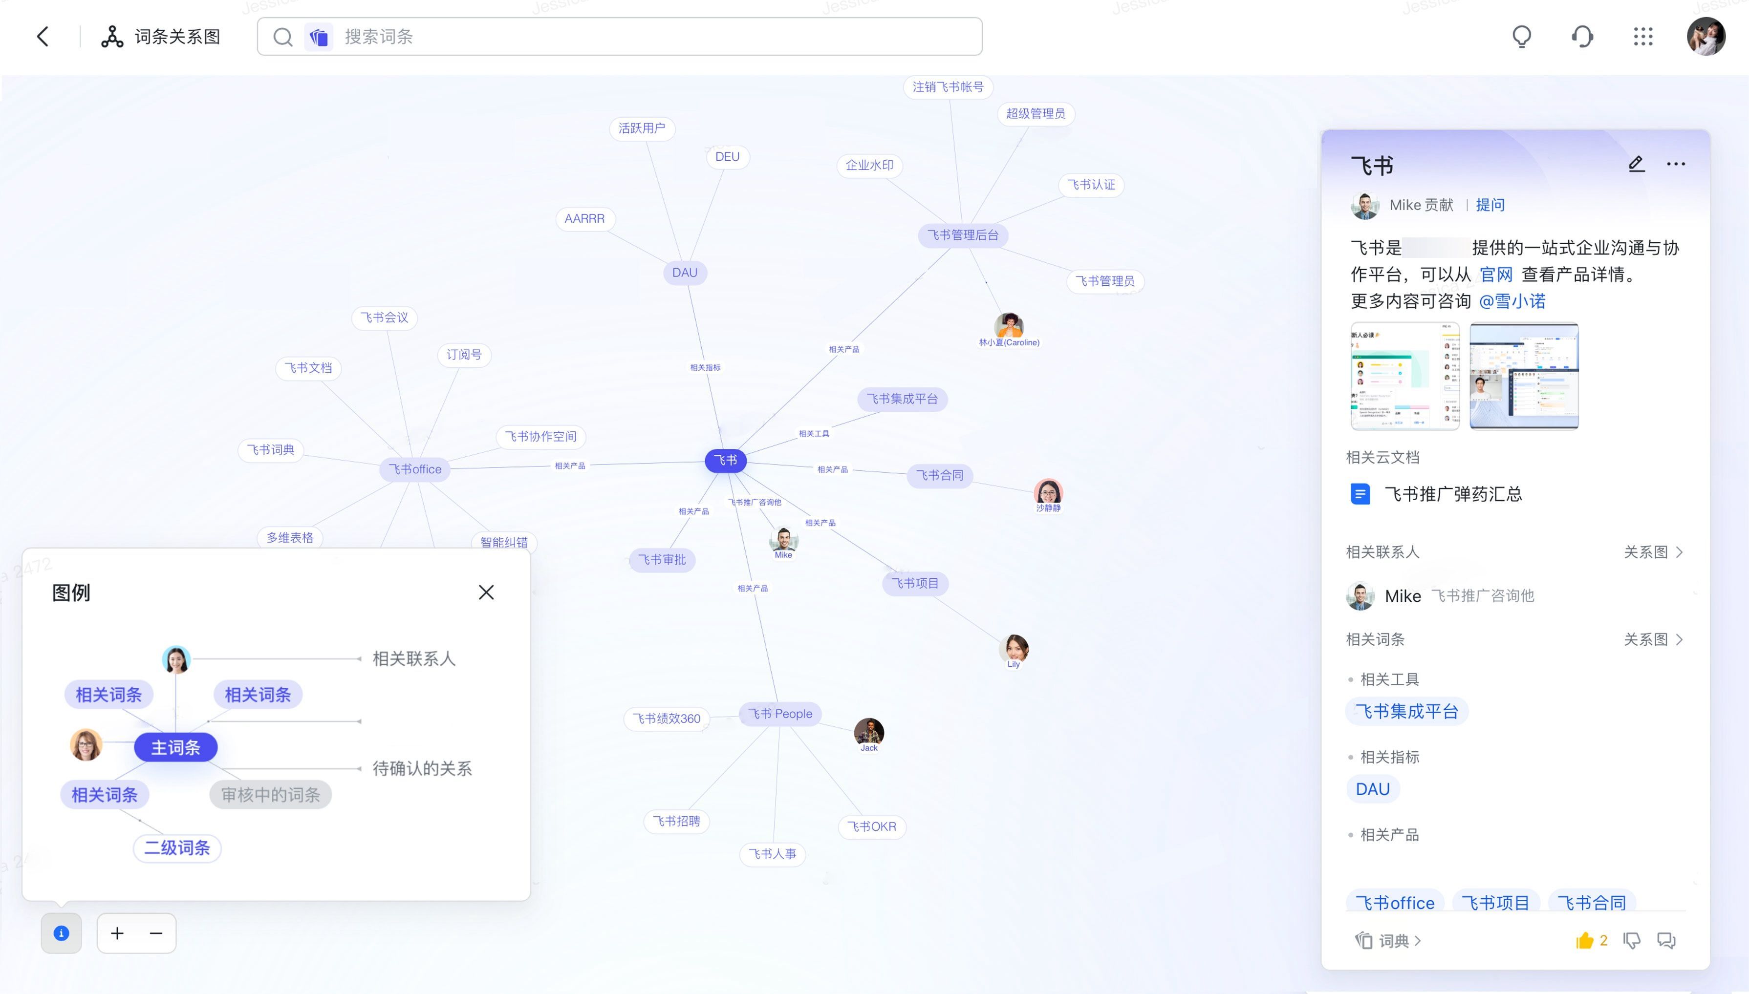This screenshot has height=994, width=1749.
Task: Expand 关系图 beside 相关联系人
Action: (x=1653, y=551)
